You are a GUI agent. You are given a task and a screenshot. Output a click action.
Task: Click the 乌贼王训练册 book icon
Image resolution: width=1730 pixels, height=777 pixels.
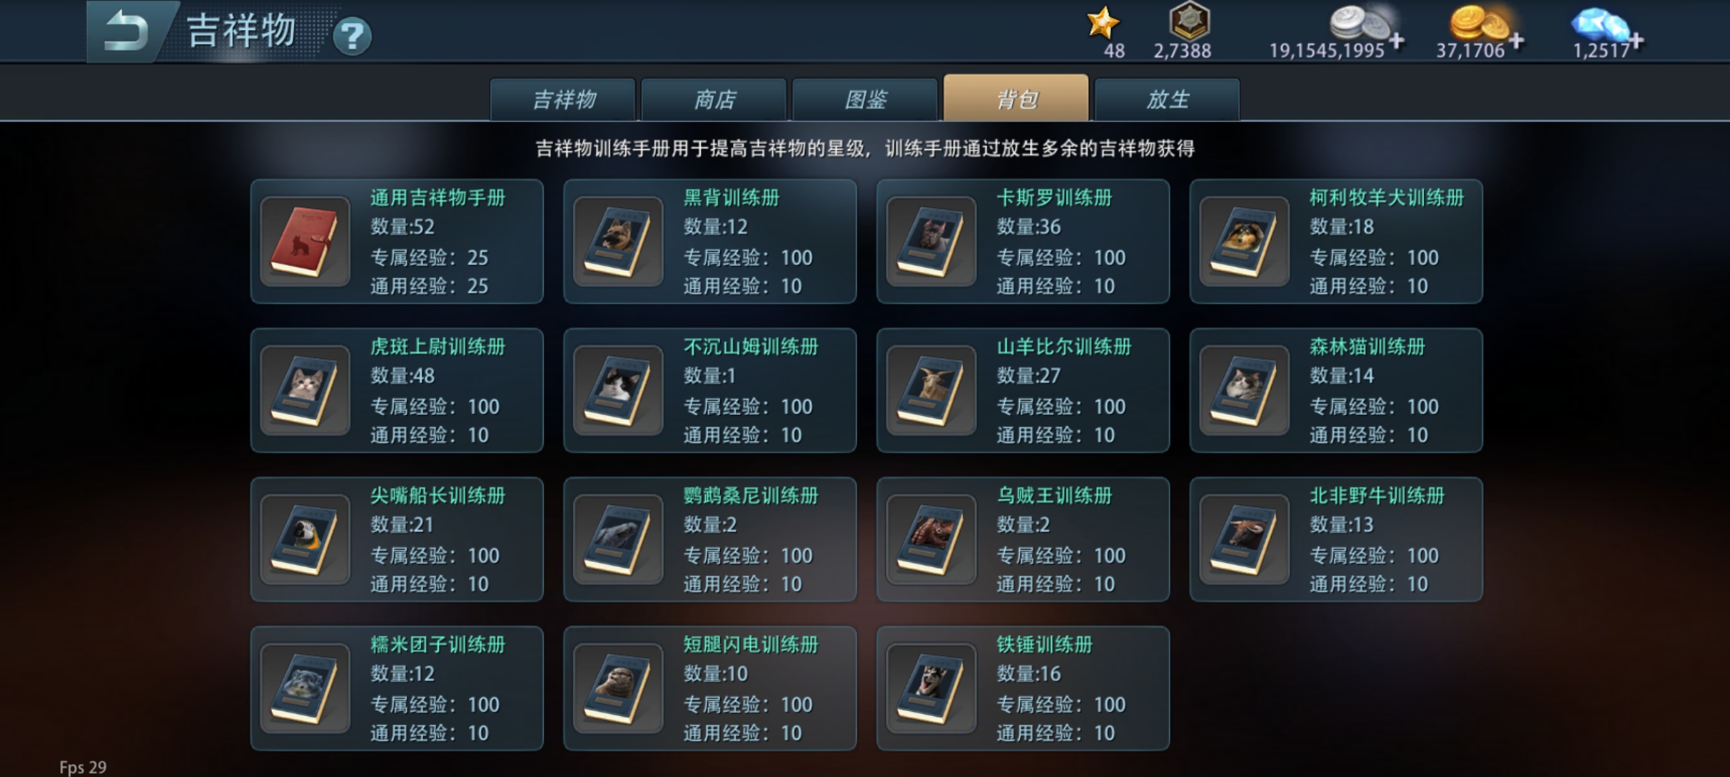[x=931, y=540]
